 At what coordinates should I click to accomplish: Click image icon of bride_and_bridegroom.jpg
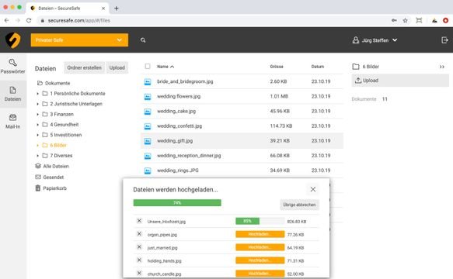148,82
